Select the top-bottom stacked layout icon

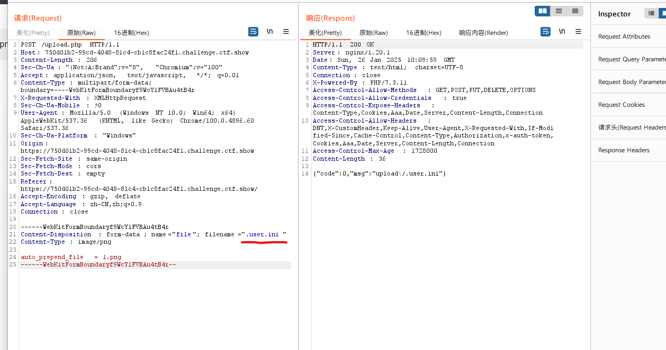click(559, 11)
